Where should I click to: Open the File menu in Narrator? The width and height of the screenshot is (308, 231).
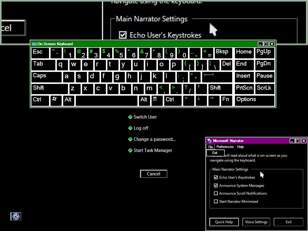click(x=211, y=147)
